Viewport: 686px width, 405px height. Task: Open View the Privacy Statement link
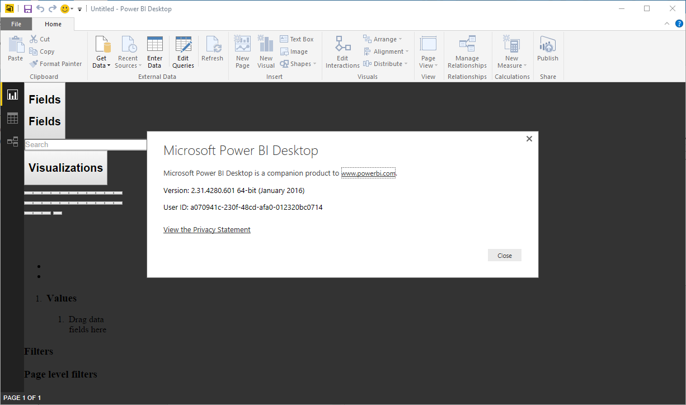click(x=207, y=229)
